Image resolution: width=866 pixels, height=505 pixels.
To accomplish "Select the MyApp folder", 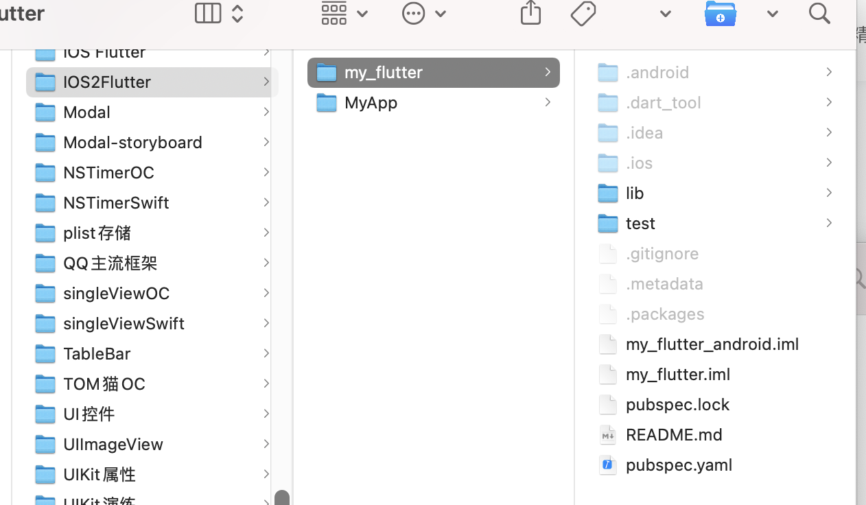I will coord(371,102).
